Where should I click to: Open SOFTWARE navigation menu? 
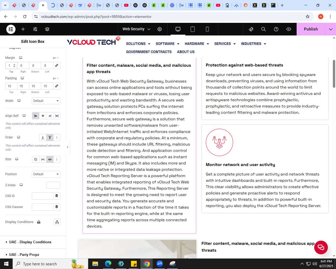coord(167,44)
